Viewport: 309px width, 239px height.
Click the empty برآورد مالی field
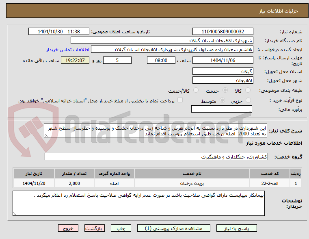pos(222,109)
